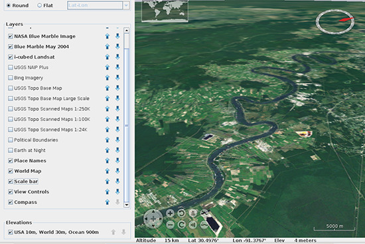This screenshot has height=244, width=365.
Task: Uncheck the NASA Blue Marble Image layer
Action: [x=10, y=36]
